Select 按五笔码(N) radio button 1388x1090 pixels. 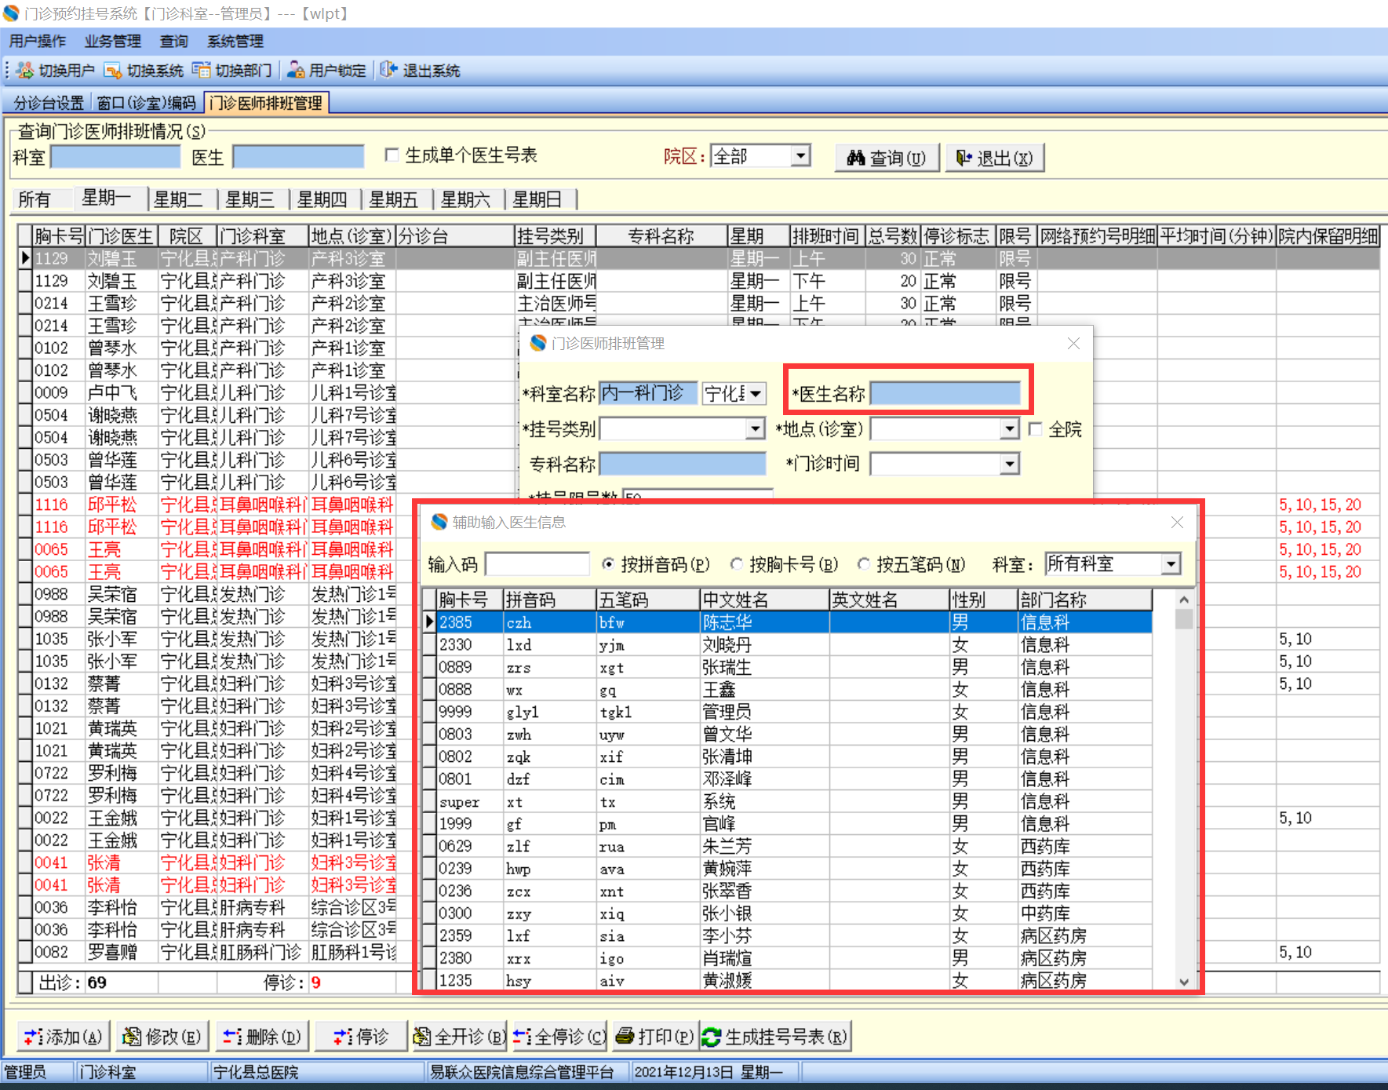(x=864, y=563)
